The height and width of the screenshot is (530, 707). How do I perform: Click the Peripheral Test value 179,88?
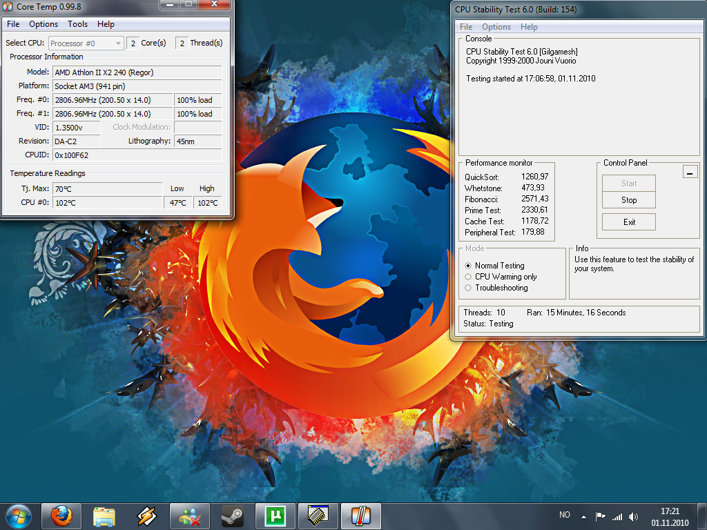(x=533, y=232)
